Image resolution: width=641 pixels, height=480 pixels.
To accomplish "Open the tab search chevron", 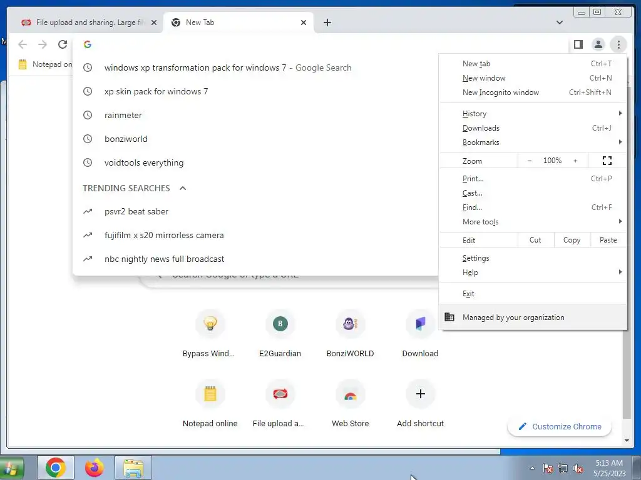I will click(x=560, y=22).
